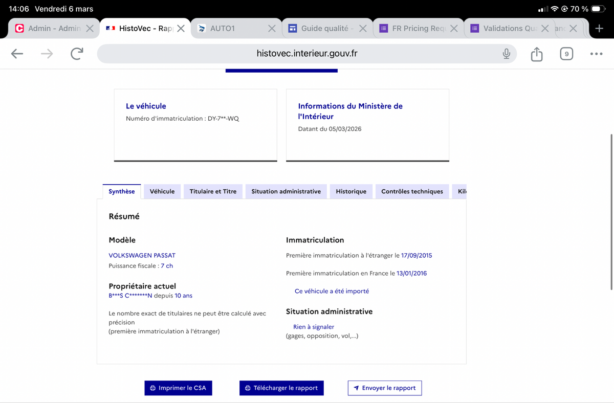Go to Contrôles techniques tab
The image size is (614, 403).
point(412,191)
